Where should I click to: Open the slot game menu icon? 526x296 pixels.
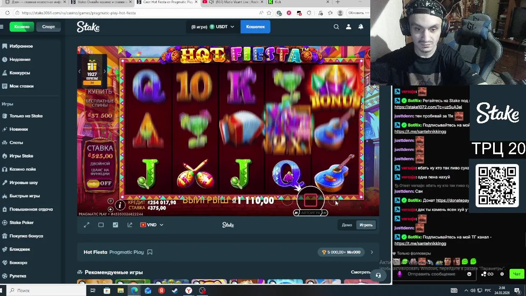click(110, 201)
